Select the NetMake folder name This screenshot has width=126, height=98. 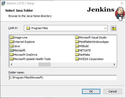[85, 55]
